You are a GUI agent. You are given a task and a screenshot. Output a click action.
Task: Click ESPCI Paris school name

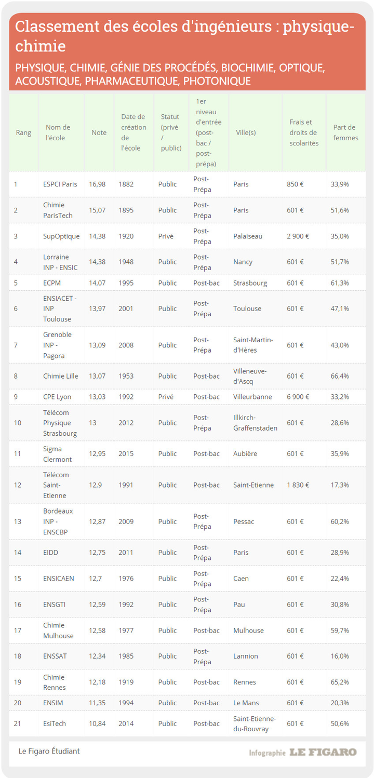click(60, 184)
